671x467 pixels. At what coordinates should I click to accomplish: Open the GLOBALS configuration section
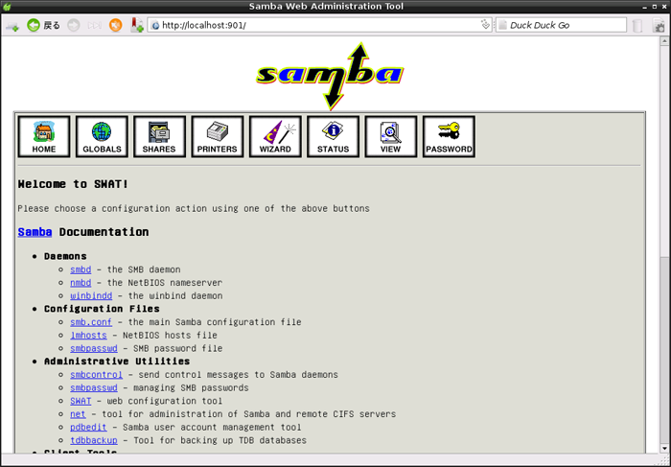coord(102,136)
